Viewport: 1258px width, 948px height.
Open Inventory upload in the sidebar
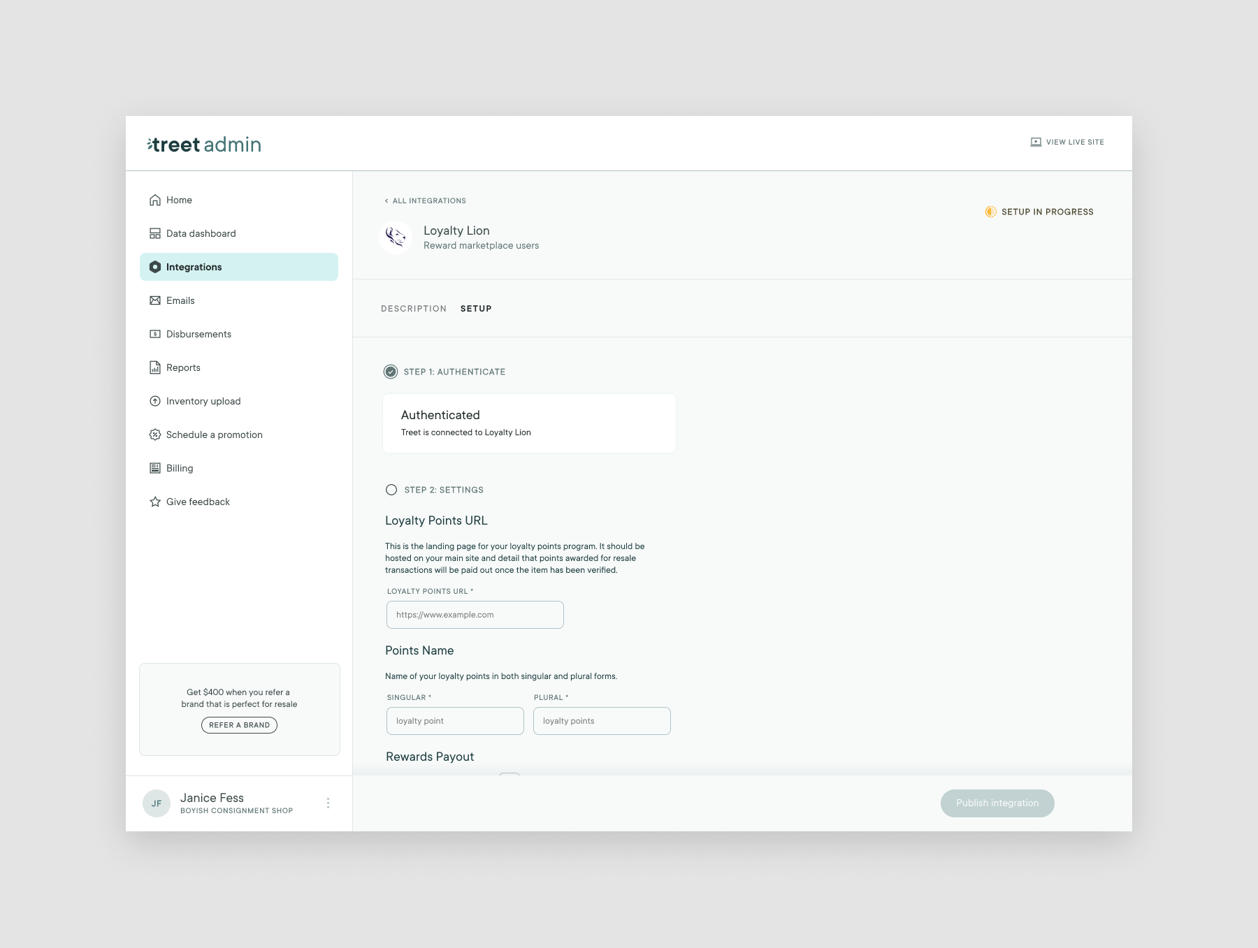(x=239, y=401)
